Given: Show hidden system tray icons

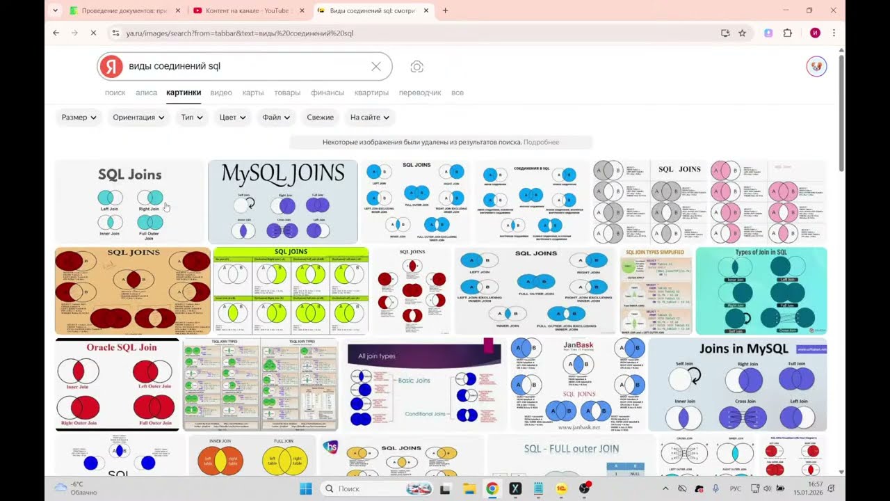Looking at the screenshot, I should click(665, 488).
